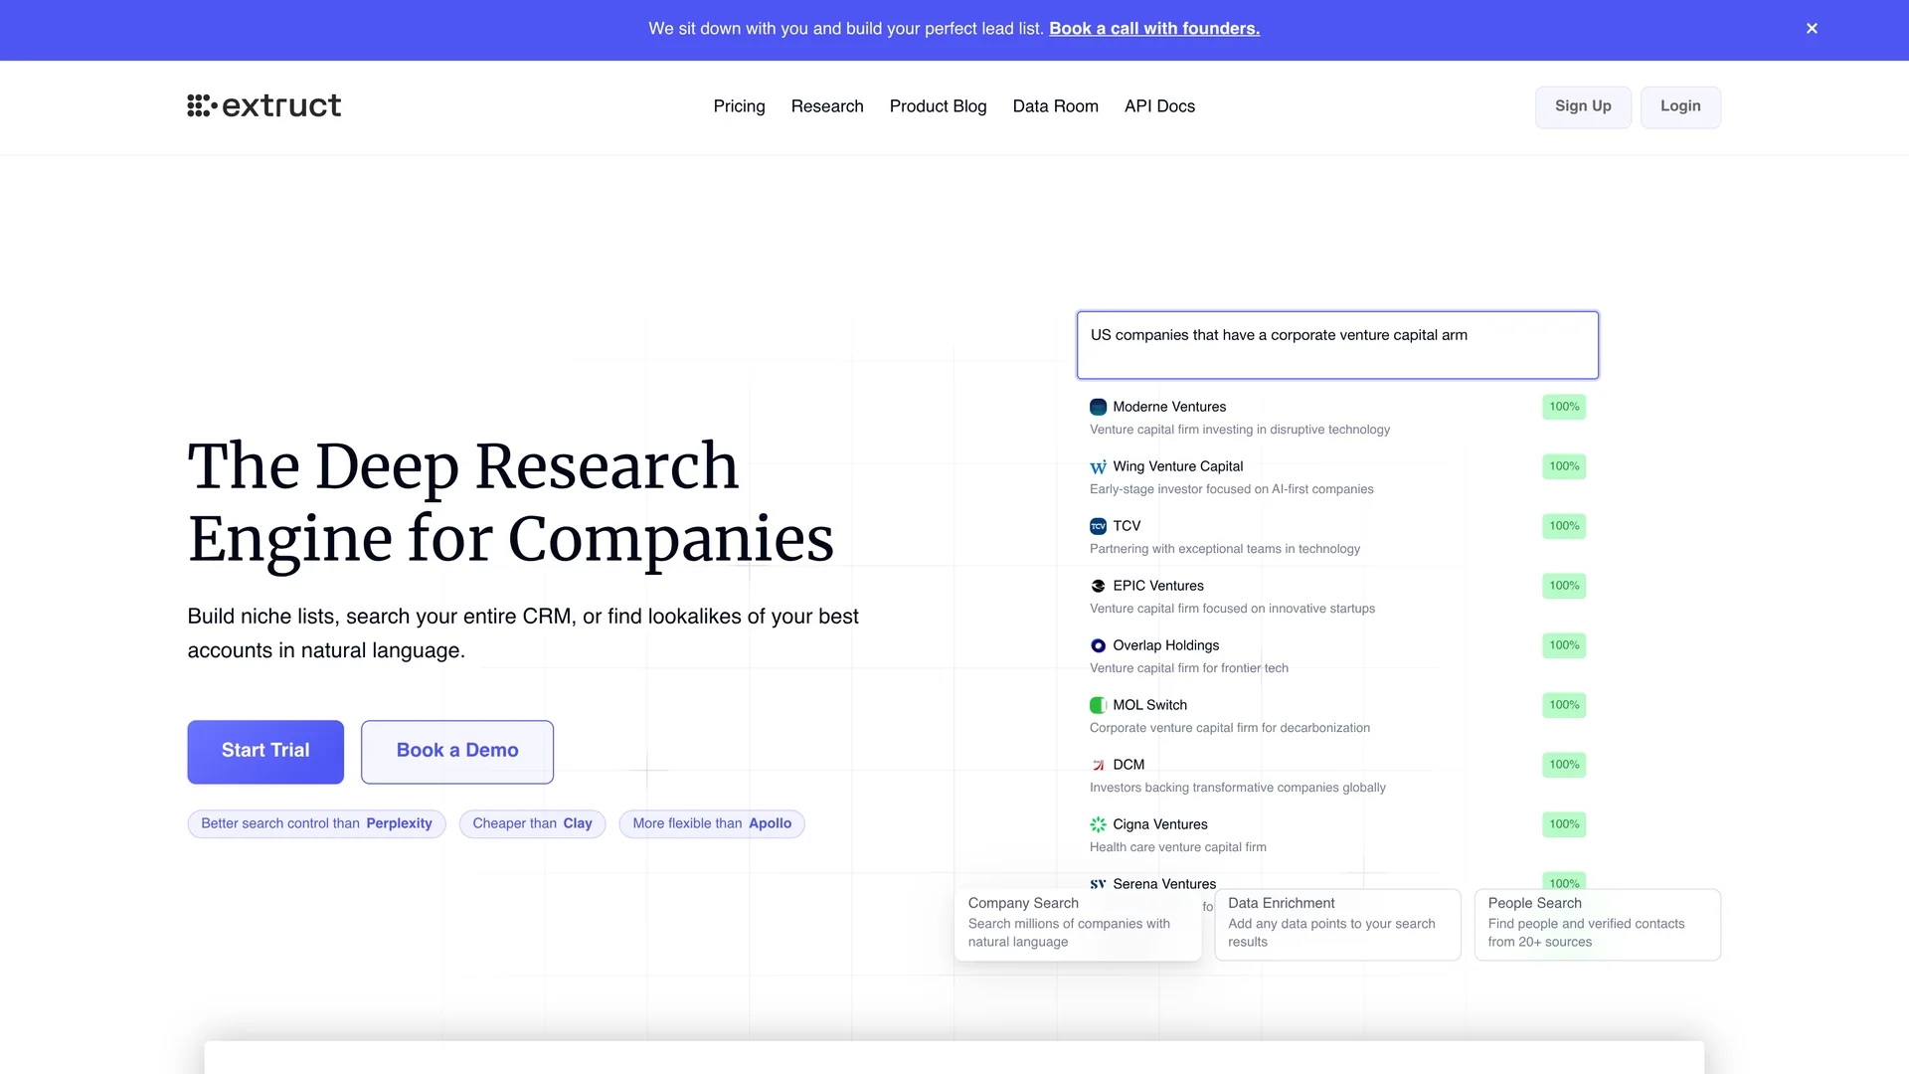Switch to the People Search tab card
1909x1074 pixels.
[1597, 925]
